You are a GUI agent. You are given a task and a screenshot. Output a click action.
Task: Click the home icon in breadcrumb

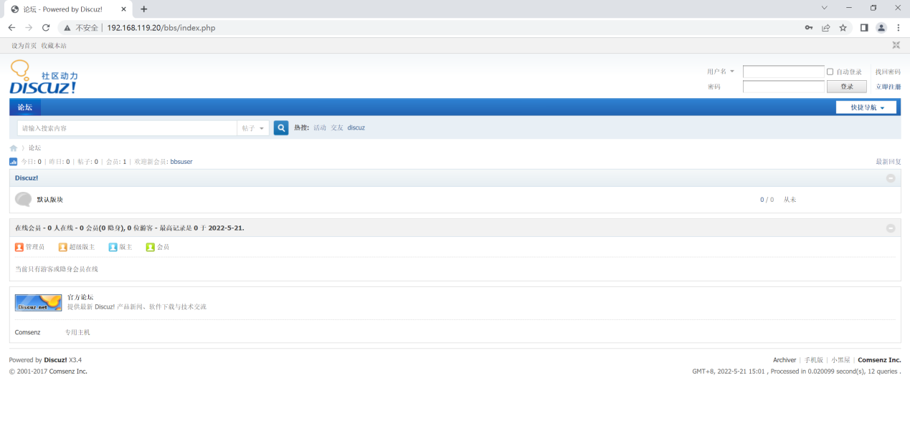[x=14, y=148]
